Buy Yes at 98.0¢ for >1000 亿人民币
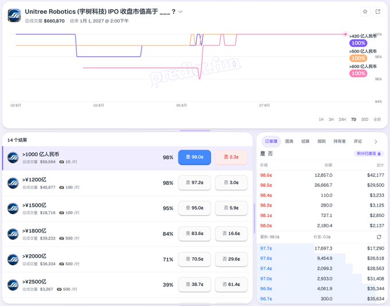This screenshot has width=390, height=306. [x=194, y=157]
